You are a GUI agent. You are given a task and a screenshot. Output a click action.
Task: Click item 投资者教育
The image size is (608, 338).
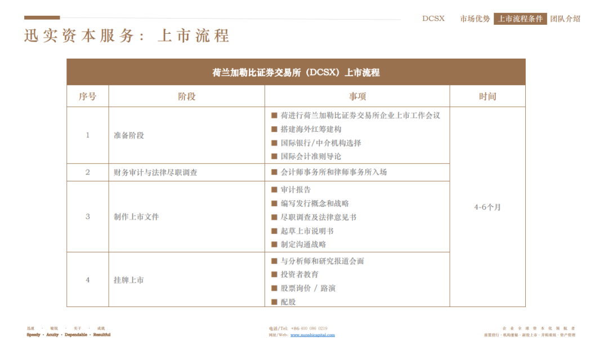[299, 274]
